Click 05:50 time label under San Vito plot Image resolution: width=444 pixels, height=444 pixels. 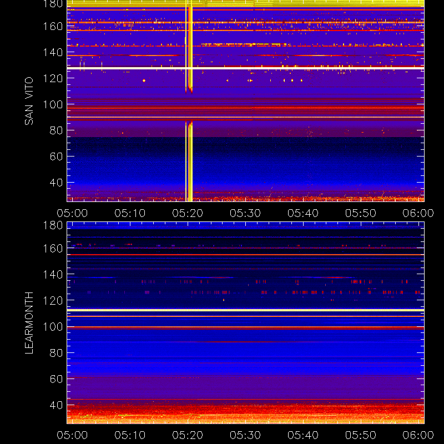[361, 213]
